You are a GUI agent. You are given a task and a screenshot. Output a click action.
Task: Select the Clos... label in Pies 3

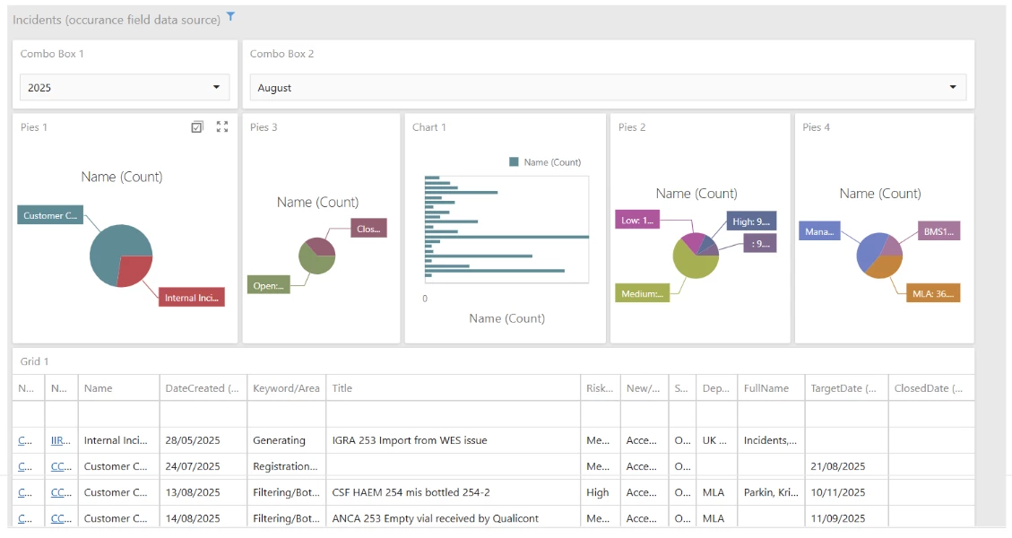point(368,229)
